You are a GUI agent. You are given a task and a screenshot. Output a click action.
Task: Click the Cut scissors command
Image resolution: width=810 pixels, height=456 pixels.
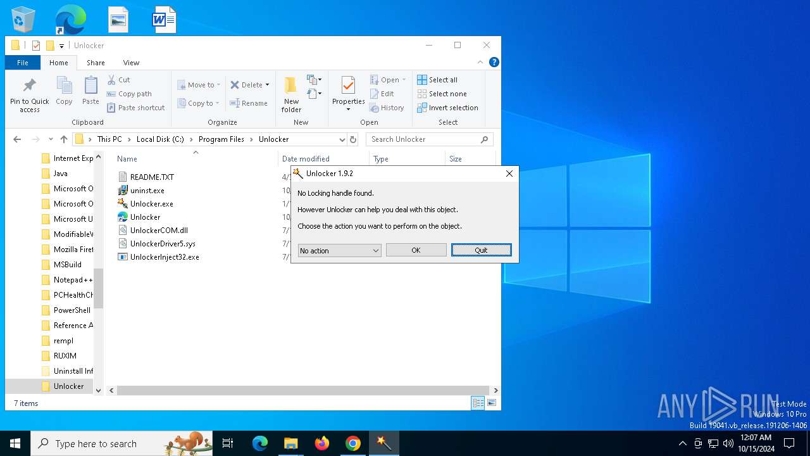(x=118, y=80)
